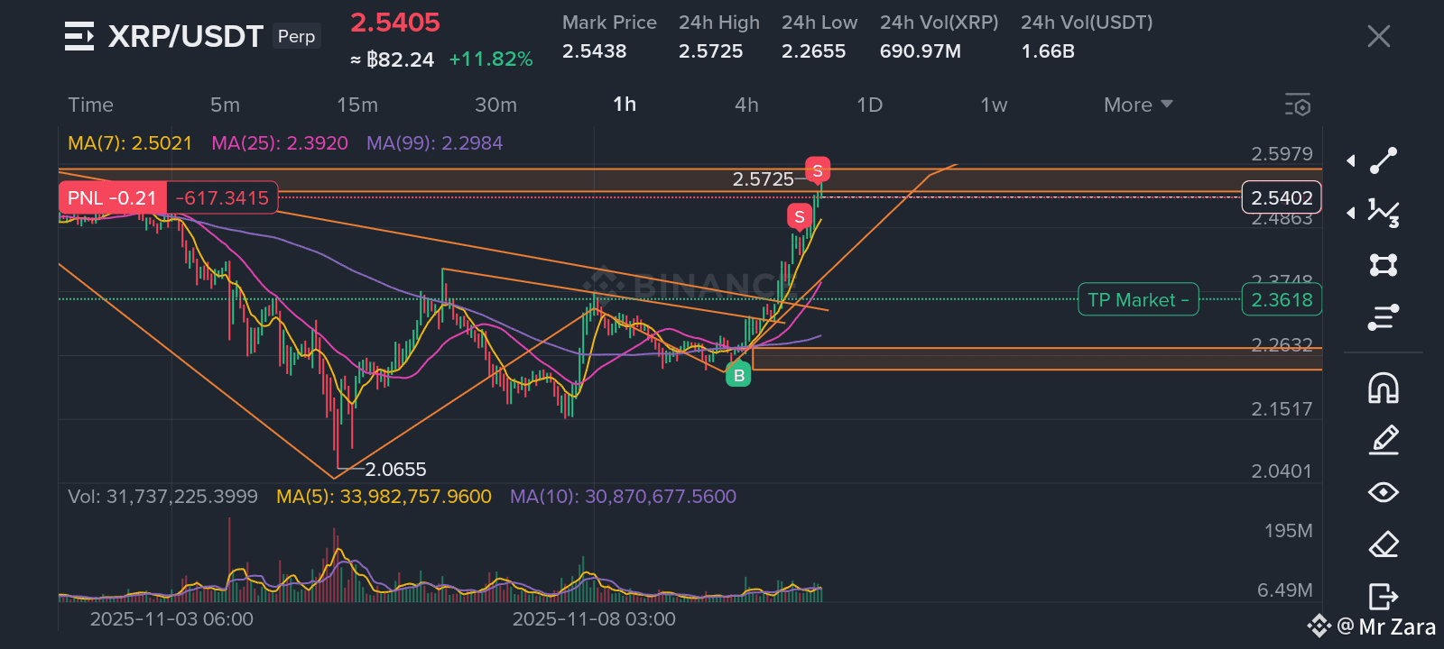Tap the Vol: 31,737,225.3999 label

[x=162, y=497]
